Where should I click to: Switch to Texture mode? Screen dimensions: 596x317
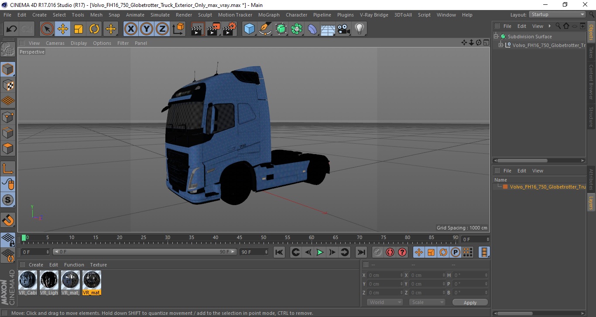pos(8,85)
